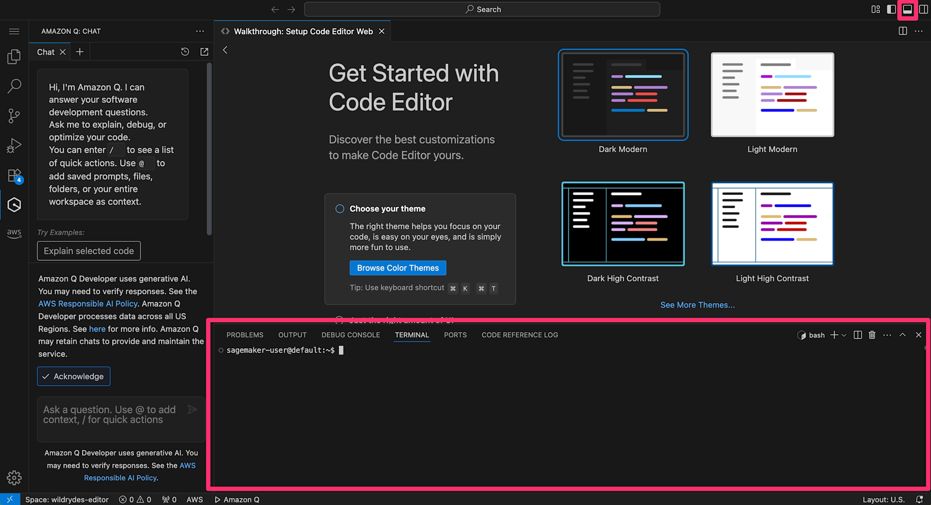
Task: Switch to the PROBLEMS panel tab
Action: coord(245,335)
